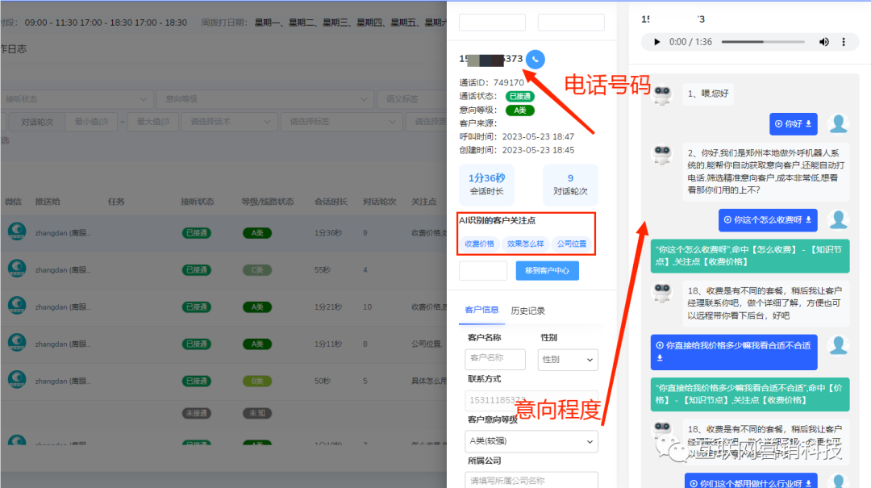
Task: Open the audio player three-dot menu
Action: point(844,42)
